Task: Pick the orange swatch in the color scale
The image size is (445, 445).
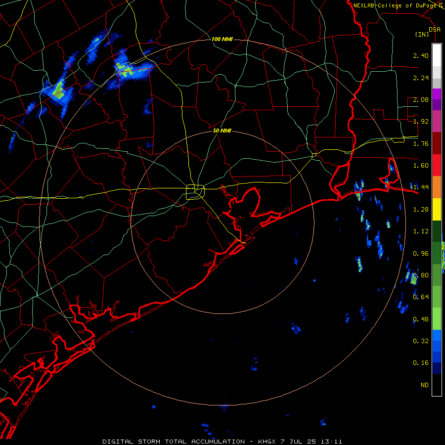Action: point(437,187)
